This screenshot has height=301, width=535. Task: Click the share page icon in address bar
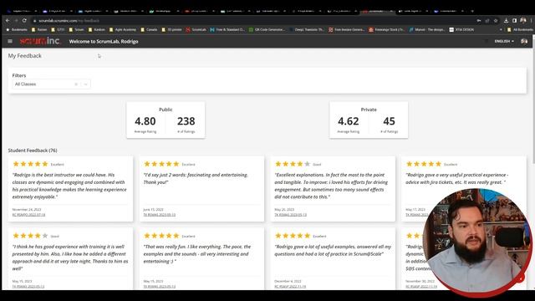(487, 21)
